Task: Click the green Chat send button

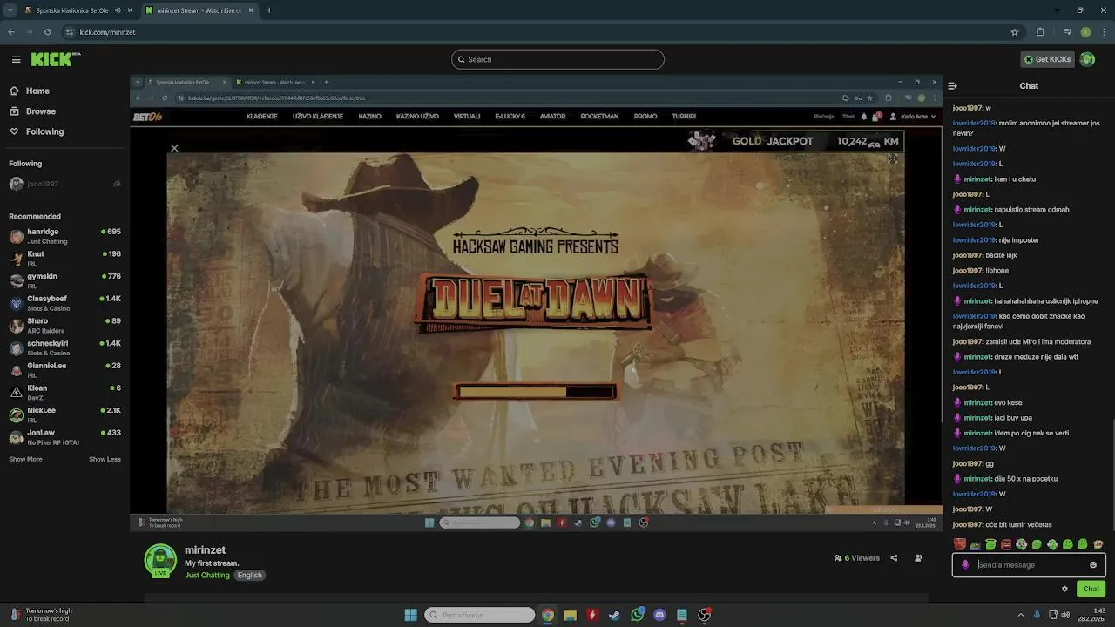Action: pyautogui.click(x=1091, y=589)
